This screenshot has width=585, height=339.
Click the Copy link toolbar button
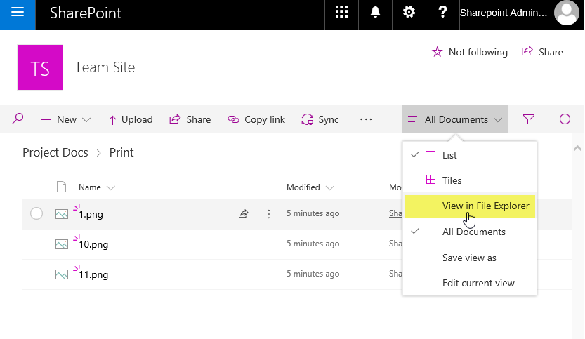coord(256,120)
